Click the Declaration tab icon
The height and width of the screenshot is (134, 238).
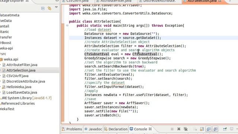click(x=106, y=129)
